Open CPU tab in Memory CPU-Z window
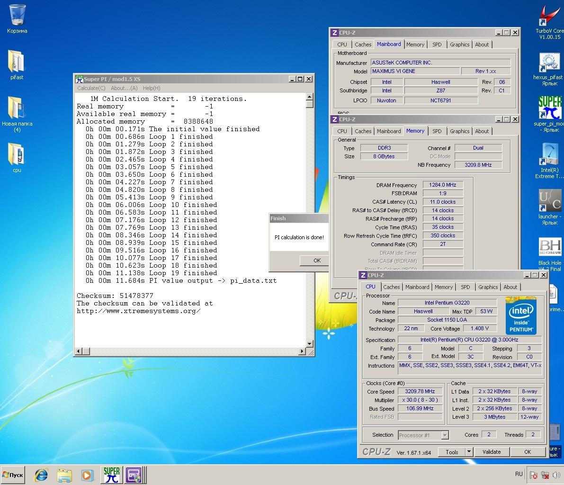The height and width of the screenshot is (485, 564). [x=342, y=131]
